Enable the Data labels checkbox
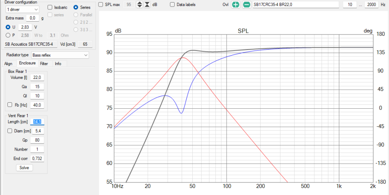The height and width of the screenshot is (195, 389). (172, 4)
